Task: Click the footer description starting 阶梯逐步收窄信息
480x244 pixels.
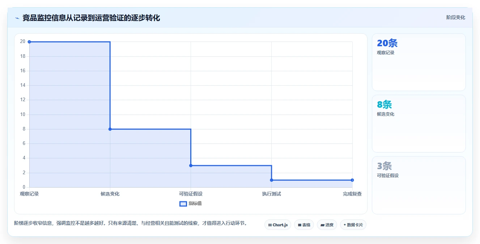Action: point(131,223)
